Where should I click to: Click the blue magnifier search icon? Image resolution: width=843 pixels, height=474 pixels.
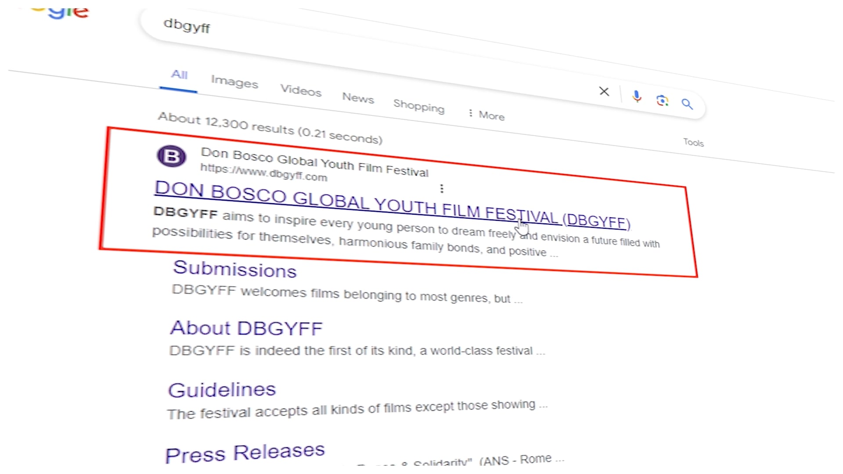[687, 104]
